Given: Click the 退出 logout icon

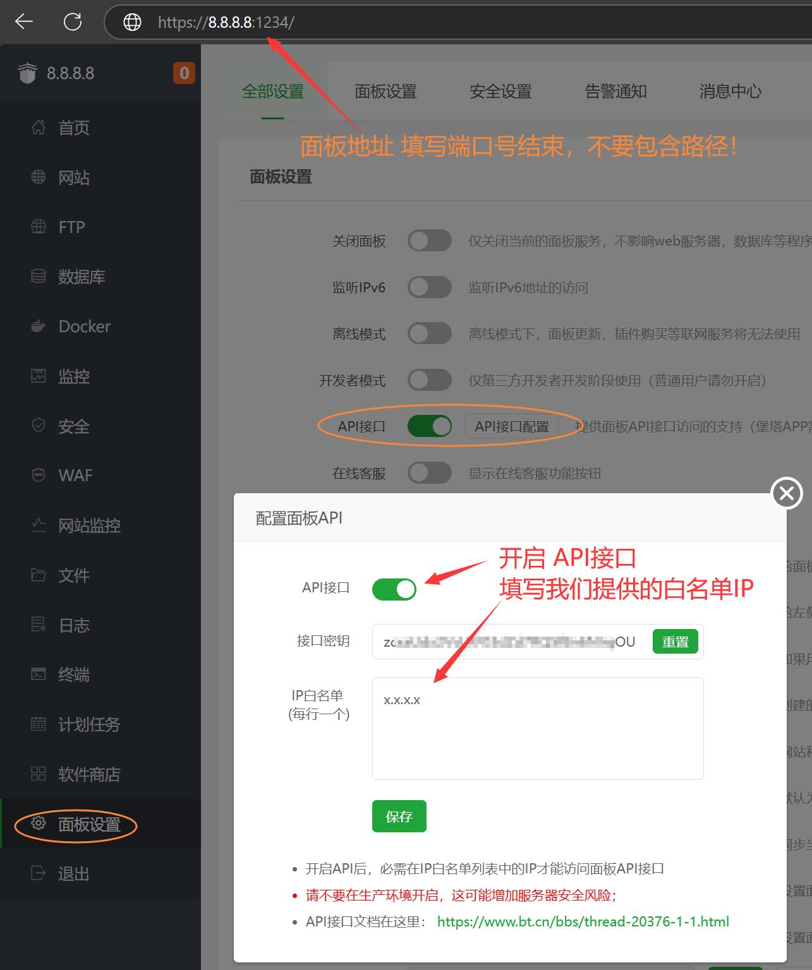Looking at the screenshot, I should coord(39,873).
